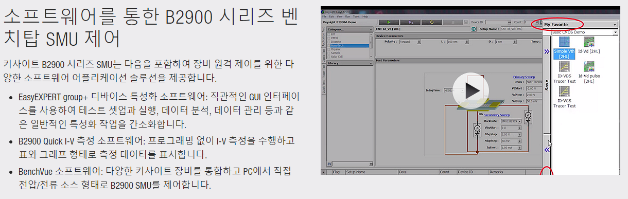This screenshot has width=628, height=199.
Task: Open the View menu
Action: pyautogui.click(x=339, y=16)
